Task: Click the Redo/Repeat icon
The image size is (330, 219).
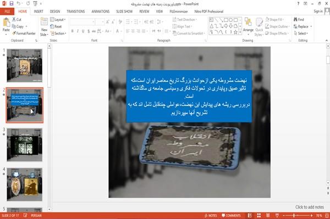Action: pos(28,3)
